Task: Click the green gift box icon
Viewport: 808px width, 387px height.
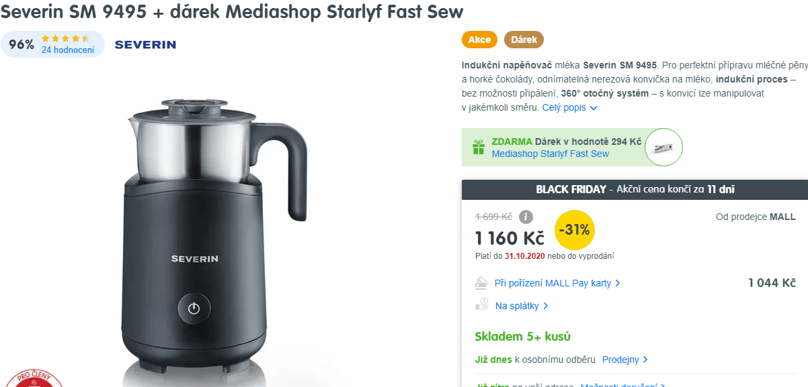Action: click(478, 148)
